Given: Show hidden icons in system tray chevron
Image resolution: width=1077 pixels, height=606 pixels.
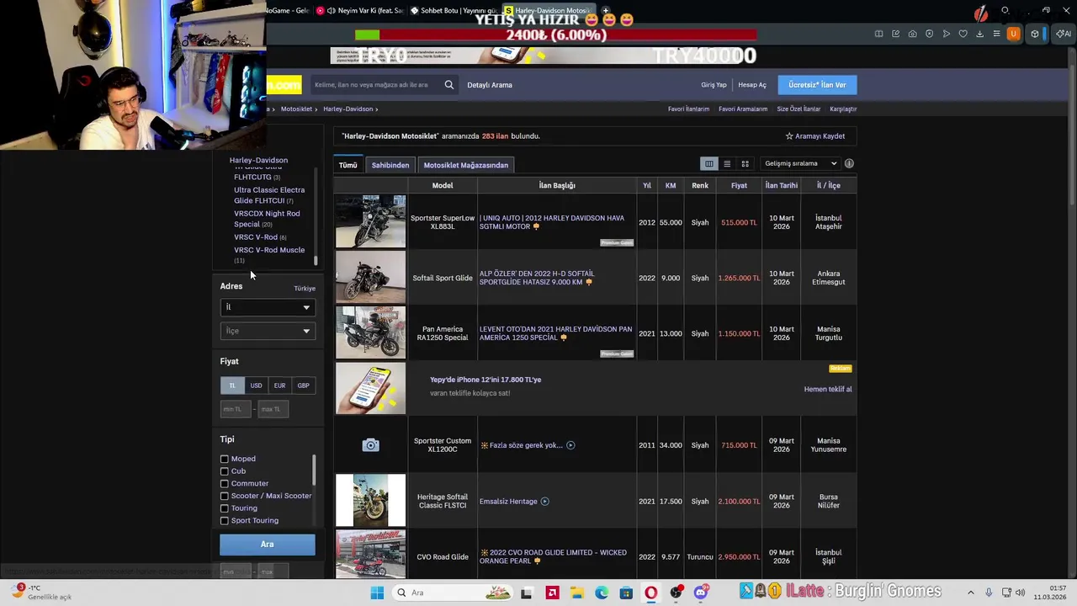Looking at the screenshot, I should (x=970, y=593).
